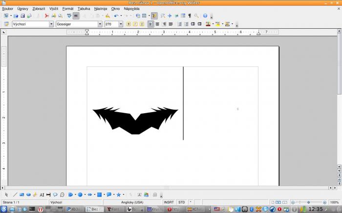The width and height of the screenshot is (342, 213).
Task: Expand the Table insert dropdown arrow
Action: 149,16
